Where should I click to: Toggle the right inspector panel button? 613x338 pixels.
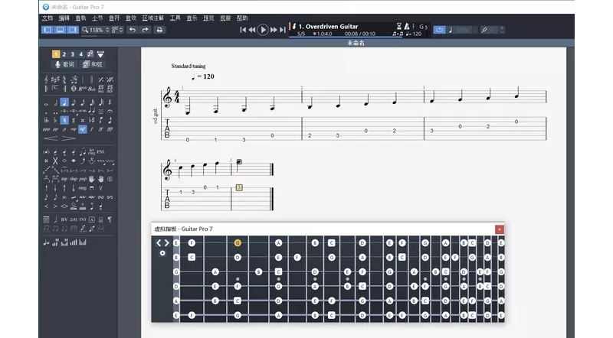73,30
